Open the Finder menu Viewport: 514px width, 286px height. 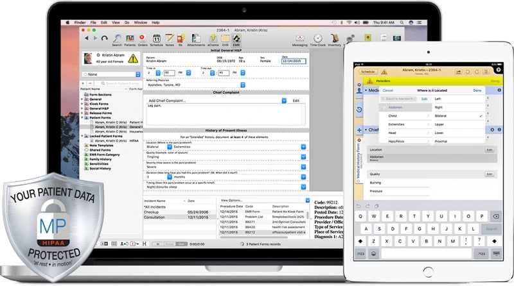(x=80, y=22)
